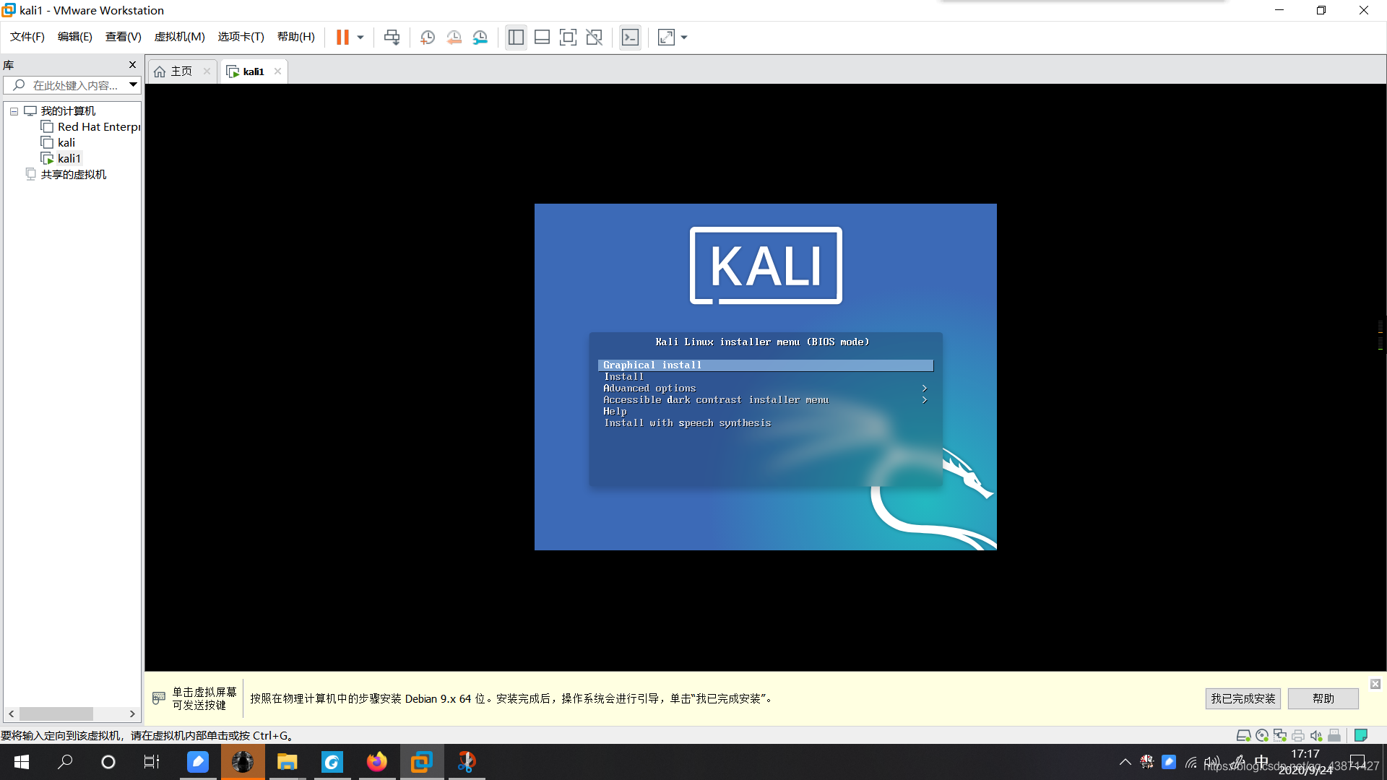Enter full screen mode
Viewport: 1387px width, 780px height.
point(569,38)
